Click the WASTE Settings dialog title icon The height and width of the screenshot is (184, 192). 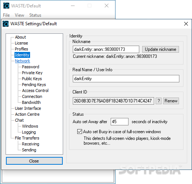6,24
